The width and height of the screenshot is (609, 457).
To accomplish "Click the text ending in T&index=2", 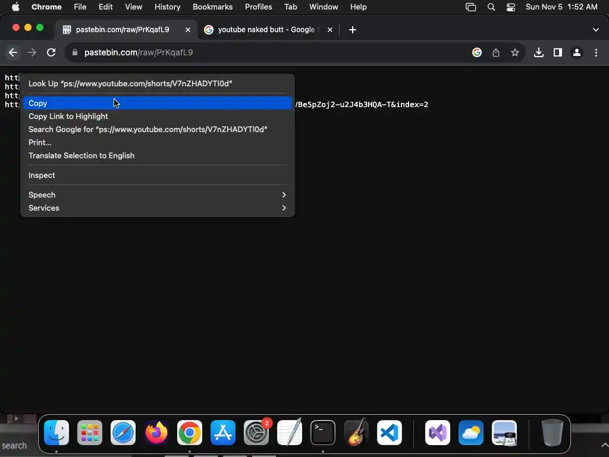I will tap(362, 105).
